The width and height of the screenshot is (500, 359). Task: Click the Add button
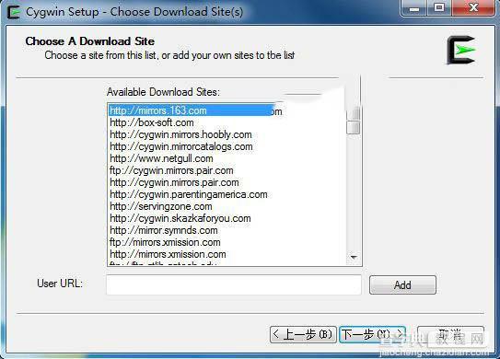402,284
